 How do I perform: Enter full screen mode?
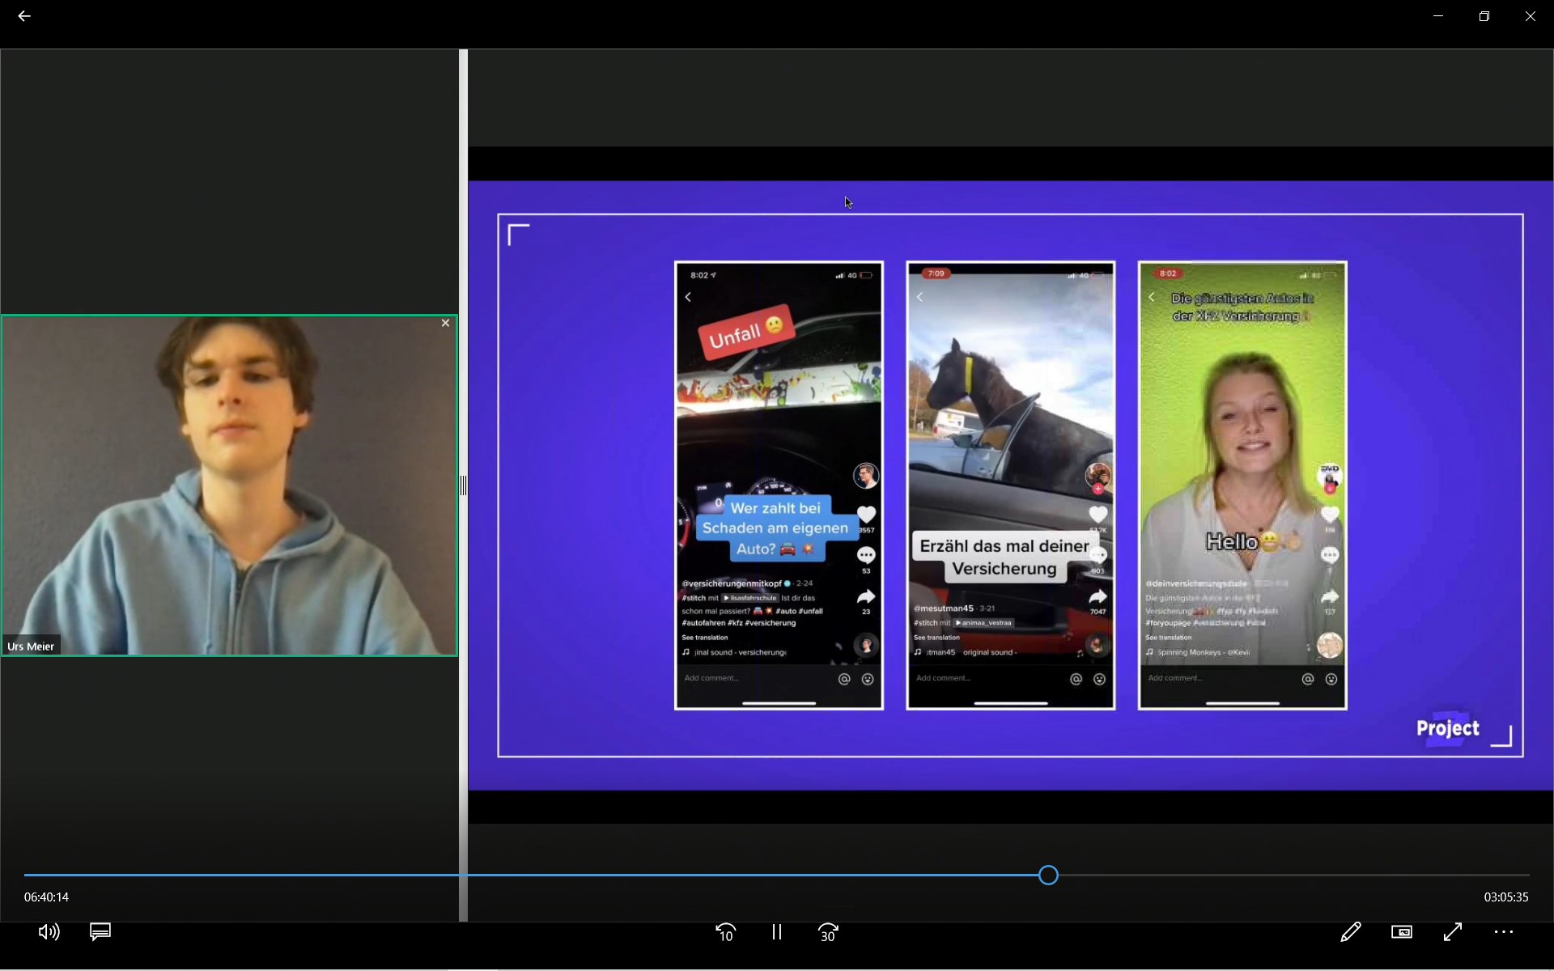coord(1453,932)
